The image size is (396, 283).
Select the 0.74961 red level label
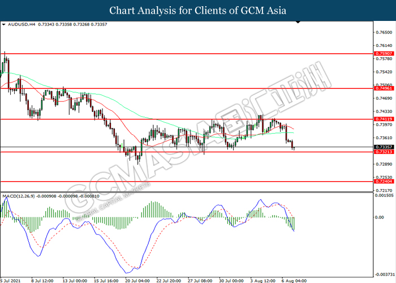click(384, 88)
